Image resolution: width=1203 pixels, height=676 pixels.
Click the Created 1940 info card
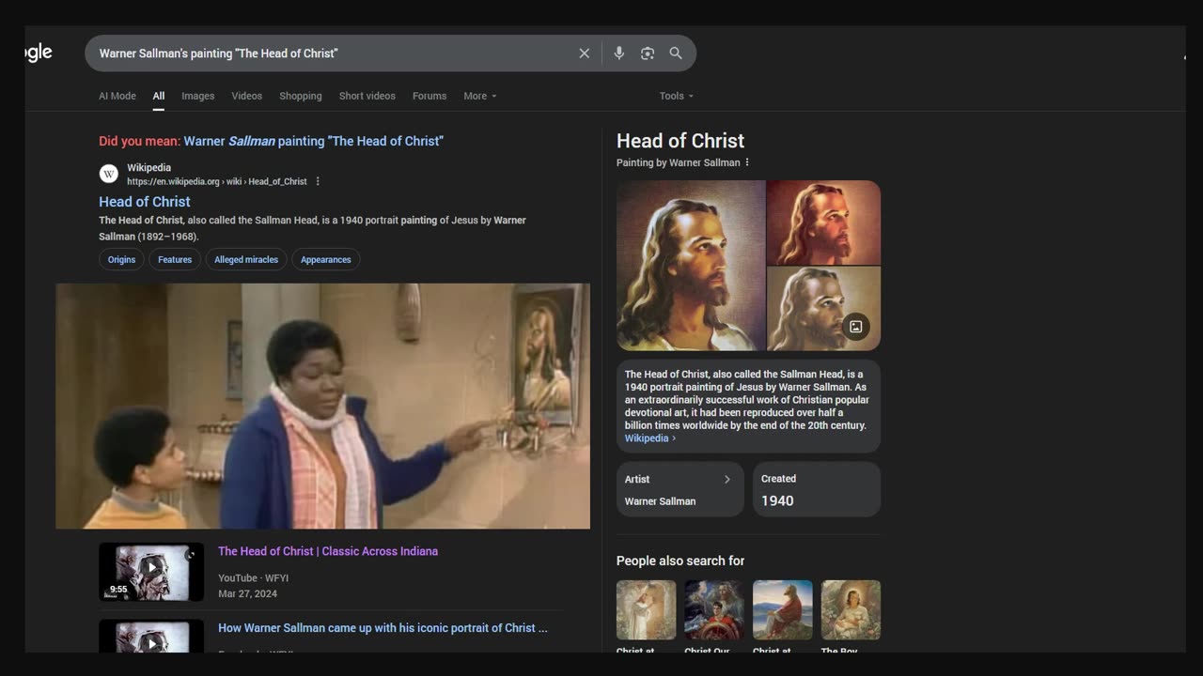(817, 489)
